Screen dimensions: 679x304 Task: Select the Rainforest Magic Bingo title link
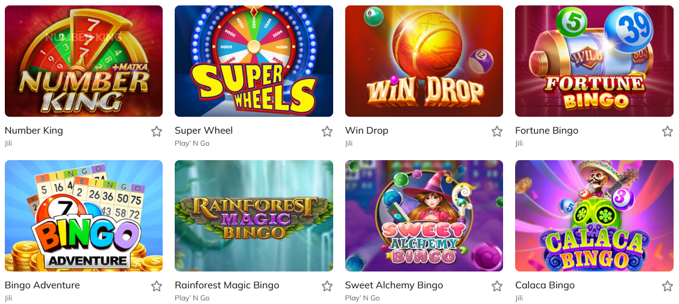[x=227, y=285]
